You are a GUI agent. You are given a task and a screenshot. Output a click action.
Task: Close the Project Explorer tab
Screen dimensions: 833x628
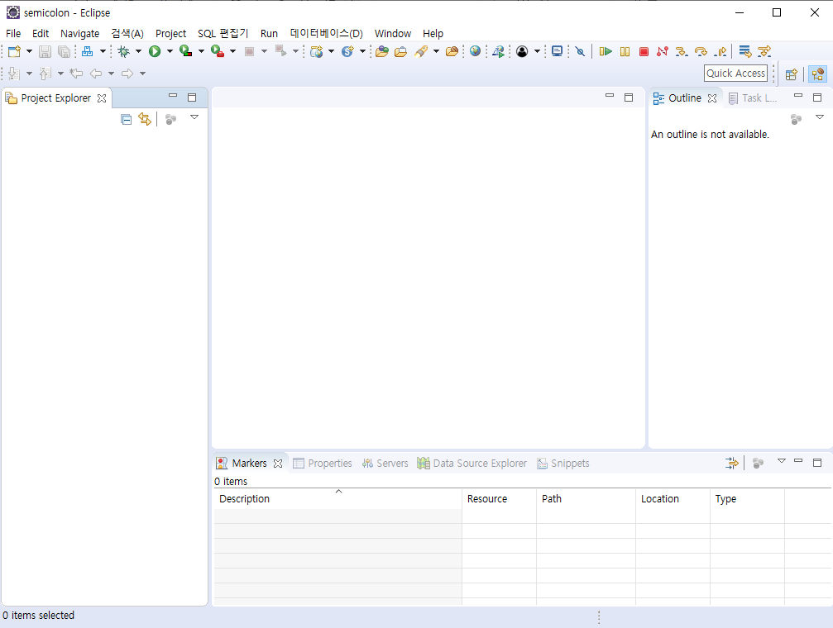[102, 98]
